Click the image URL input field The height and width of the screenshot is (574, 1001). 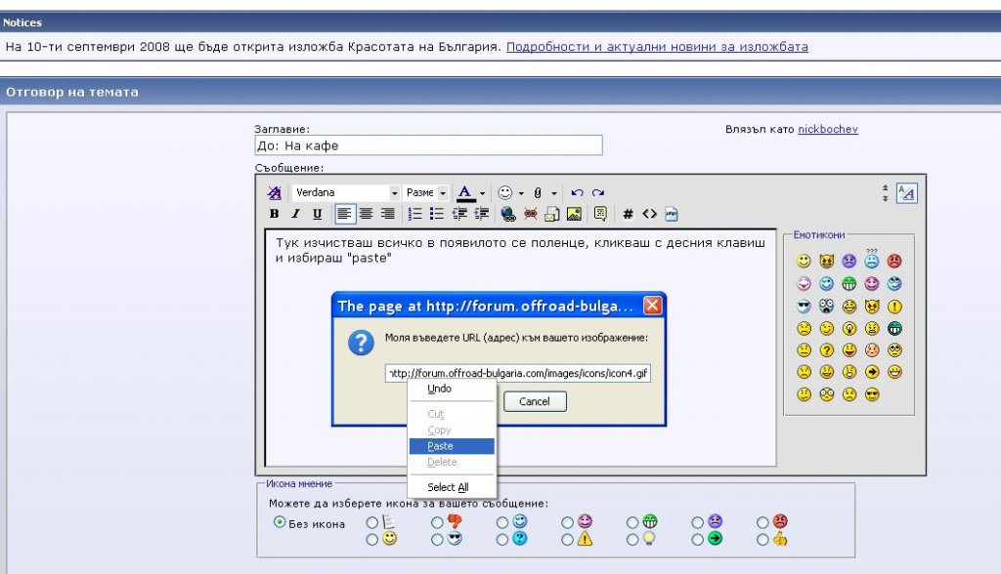coord(518,373)
